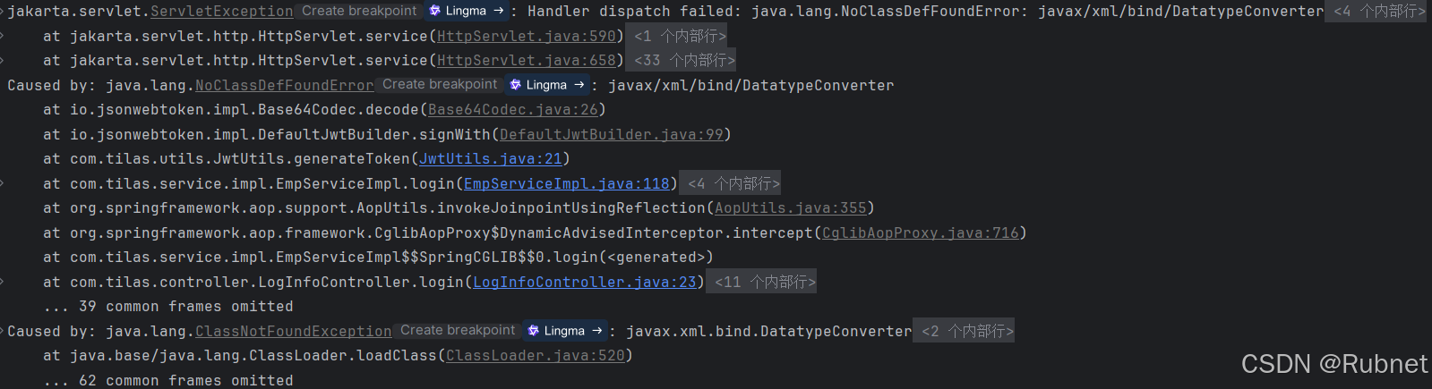Viewport: 1432px width, 389px height.
Task: Expand the <33 internal lines> fold
Action: 680,61
